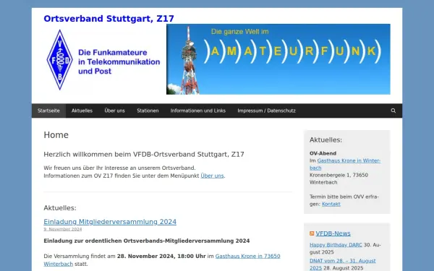Go to the Aktuelles menu item
Screen dimensions: 434x271
click(82, 111)
